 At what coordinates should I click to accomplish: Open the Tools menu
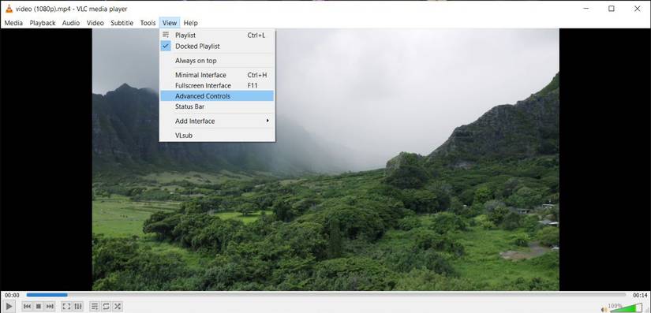pos(148,23)
